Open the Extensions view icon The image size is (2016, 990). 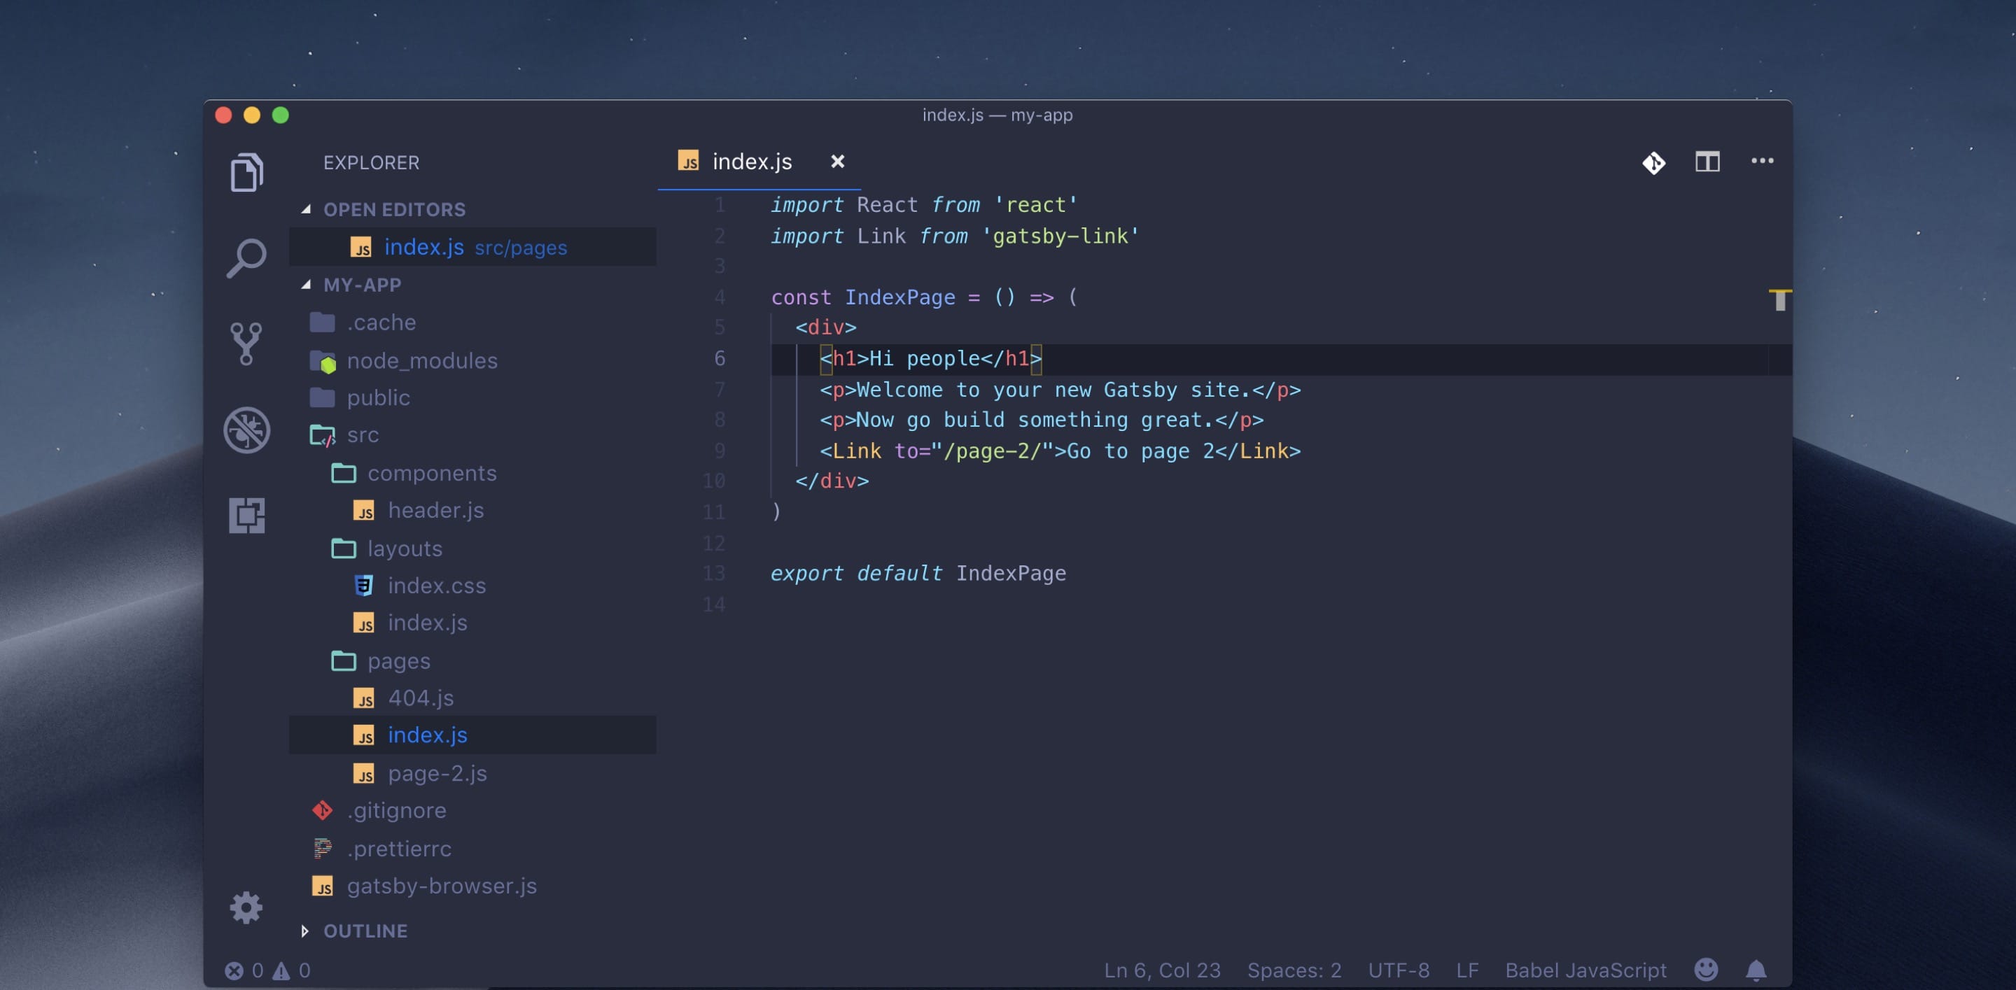246,516
